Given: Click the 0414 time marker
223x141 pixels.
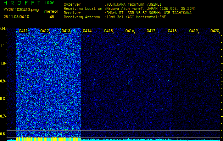Looking at the screenshot, I should [87, 31].
